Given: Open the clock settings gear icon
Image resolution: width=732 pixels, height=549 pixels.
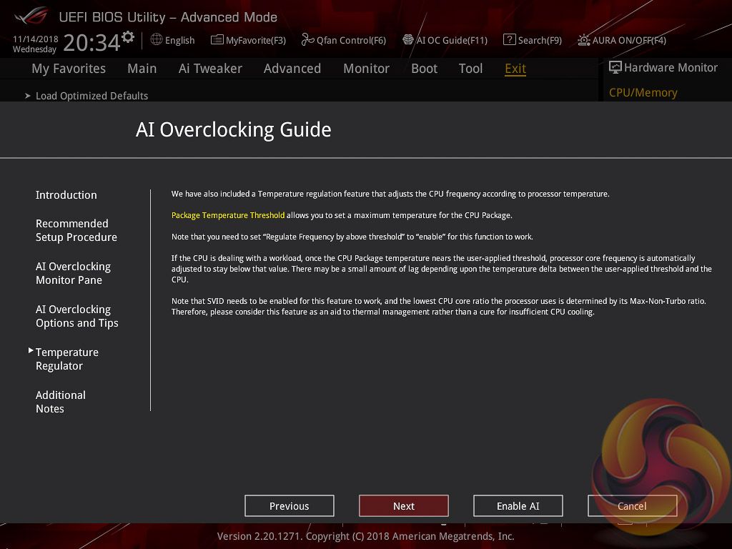Looking at the screenshot, I should (128, 37).
